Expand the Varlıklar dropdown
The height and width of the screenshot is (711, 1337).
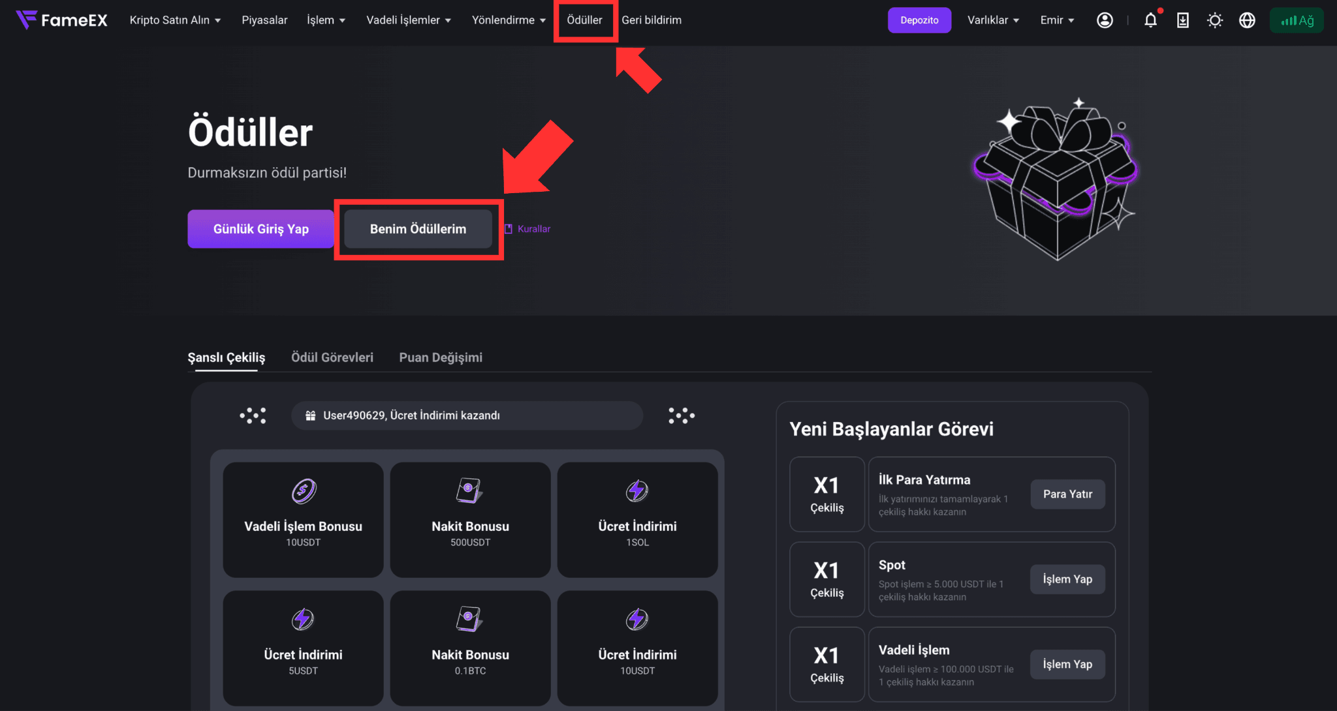(x=993, y=20)
